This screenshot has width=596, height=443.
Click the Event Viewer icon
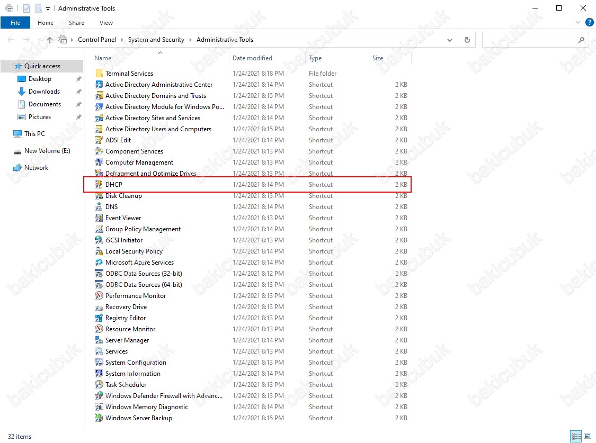pos(99,218)
